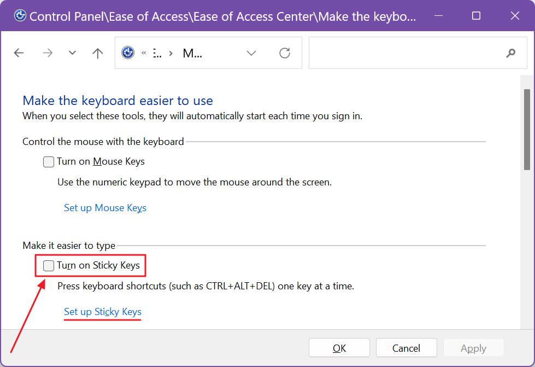Expand the hidden breadcrumbs with the double chevron
535x367 pixels.
coord(144,53)
